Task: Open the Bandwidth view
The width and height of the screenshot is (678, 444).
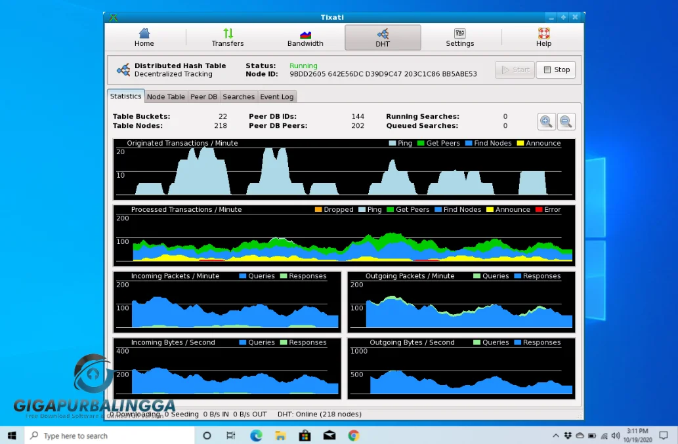Action: pyautogui.click(x=305, y=37)
